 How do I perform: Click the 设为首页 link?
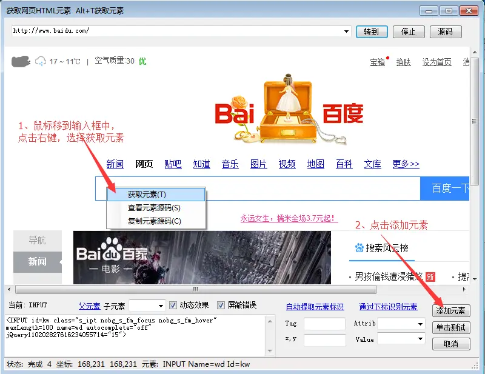click(437, 62)
